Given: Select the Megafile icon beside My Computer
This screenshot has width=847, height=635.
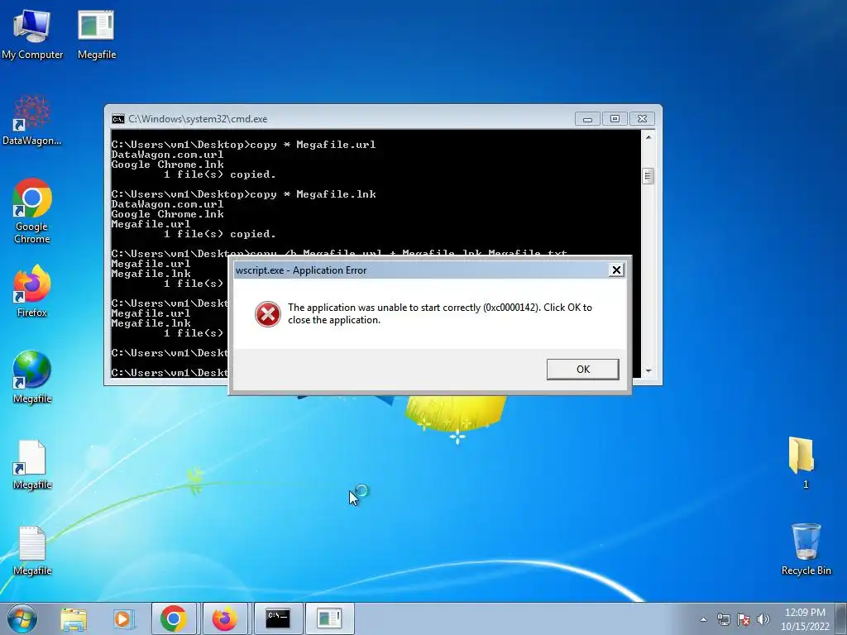Looking at the screenshot, I should click(x=96, y=35).
